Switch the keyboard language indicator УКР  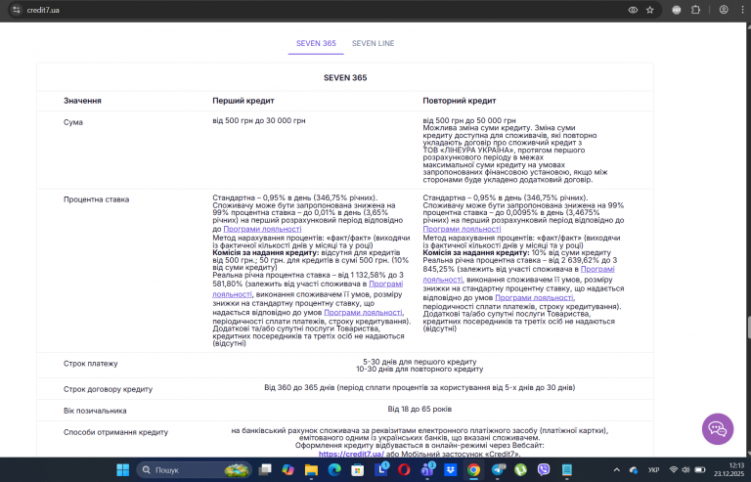(653, 470)
